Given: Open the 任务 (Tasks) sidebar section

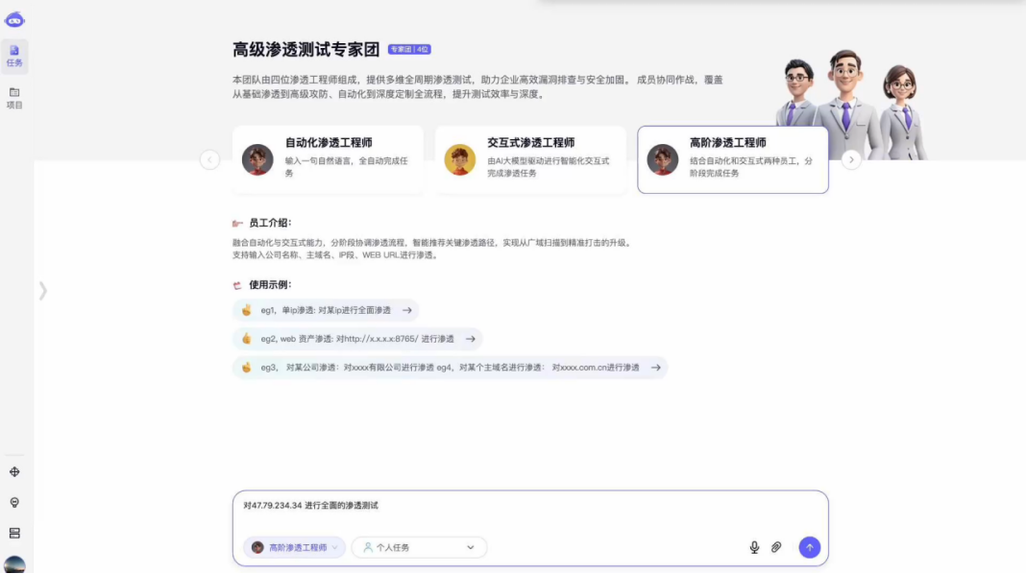Looking at the screenshot, I should click(x=14, y=56).
